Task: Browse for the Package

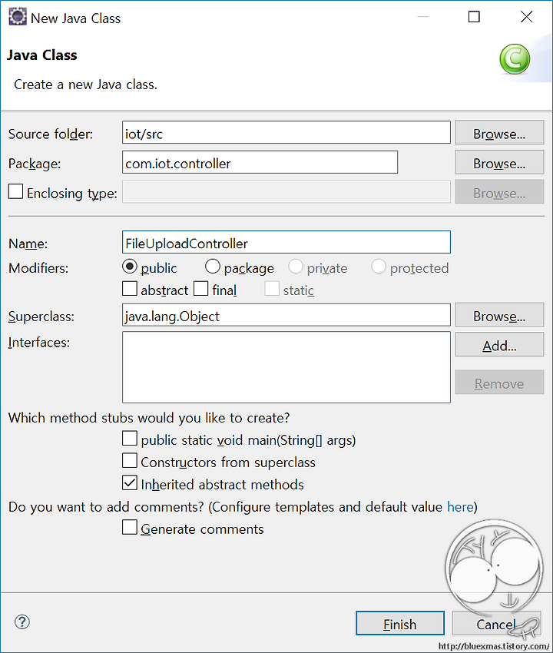Action: pyautogui.click(x=499, y=162)
